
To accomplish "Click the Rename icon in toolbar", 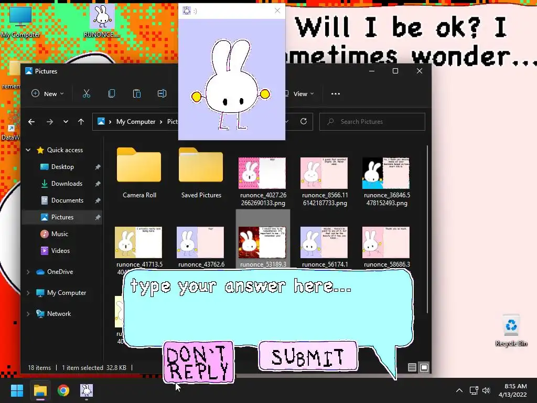I will (x=162, y=93).
